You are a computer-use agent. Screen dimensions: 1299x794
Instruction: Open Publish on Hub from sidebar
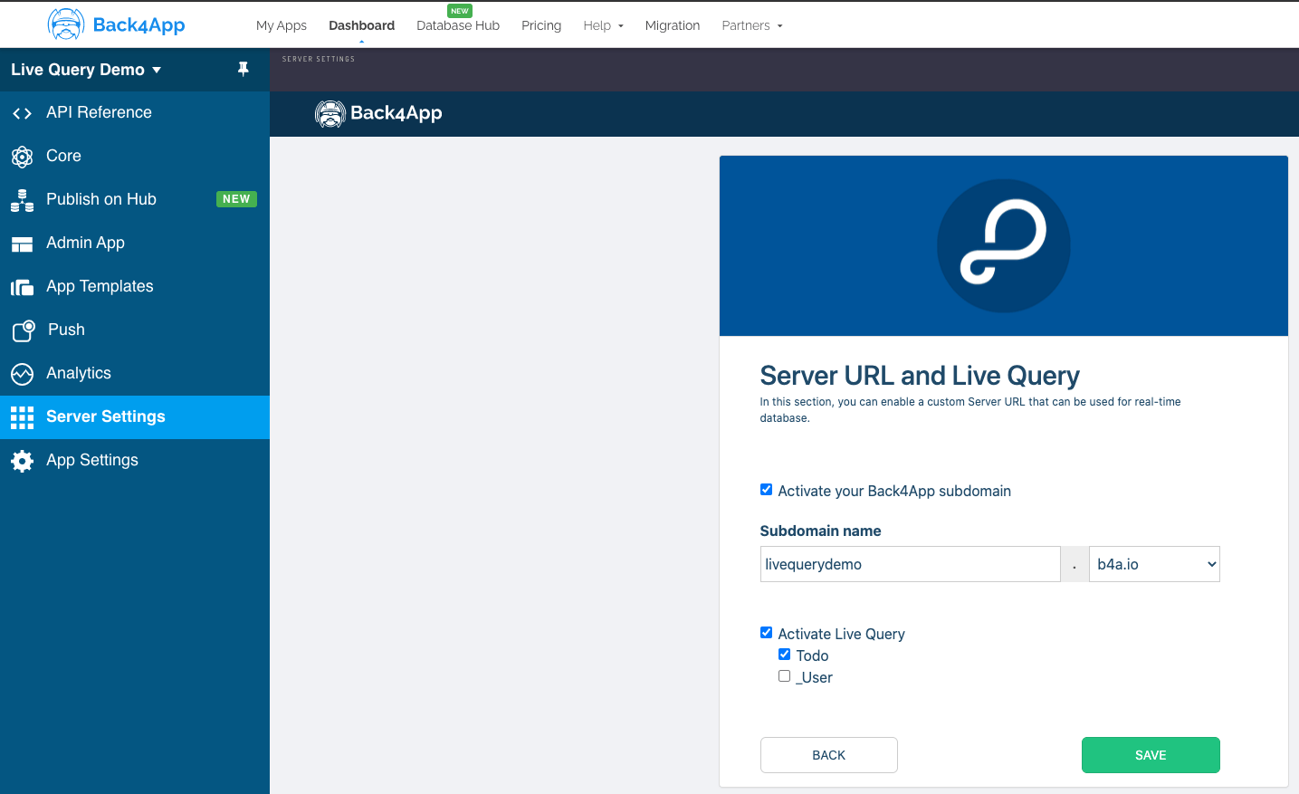coord(100,199)
